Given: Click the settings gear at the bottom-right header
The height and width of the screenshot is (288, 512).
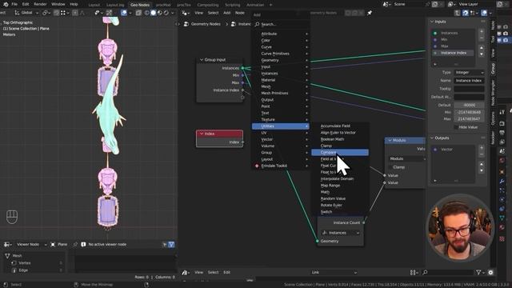Looking at the screenshot, I should tap(490, 272).
